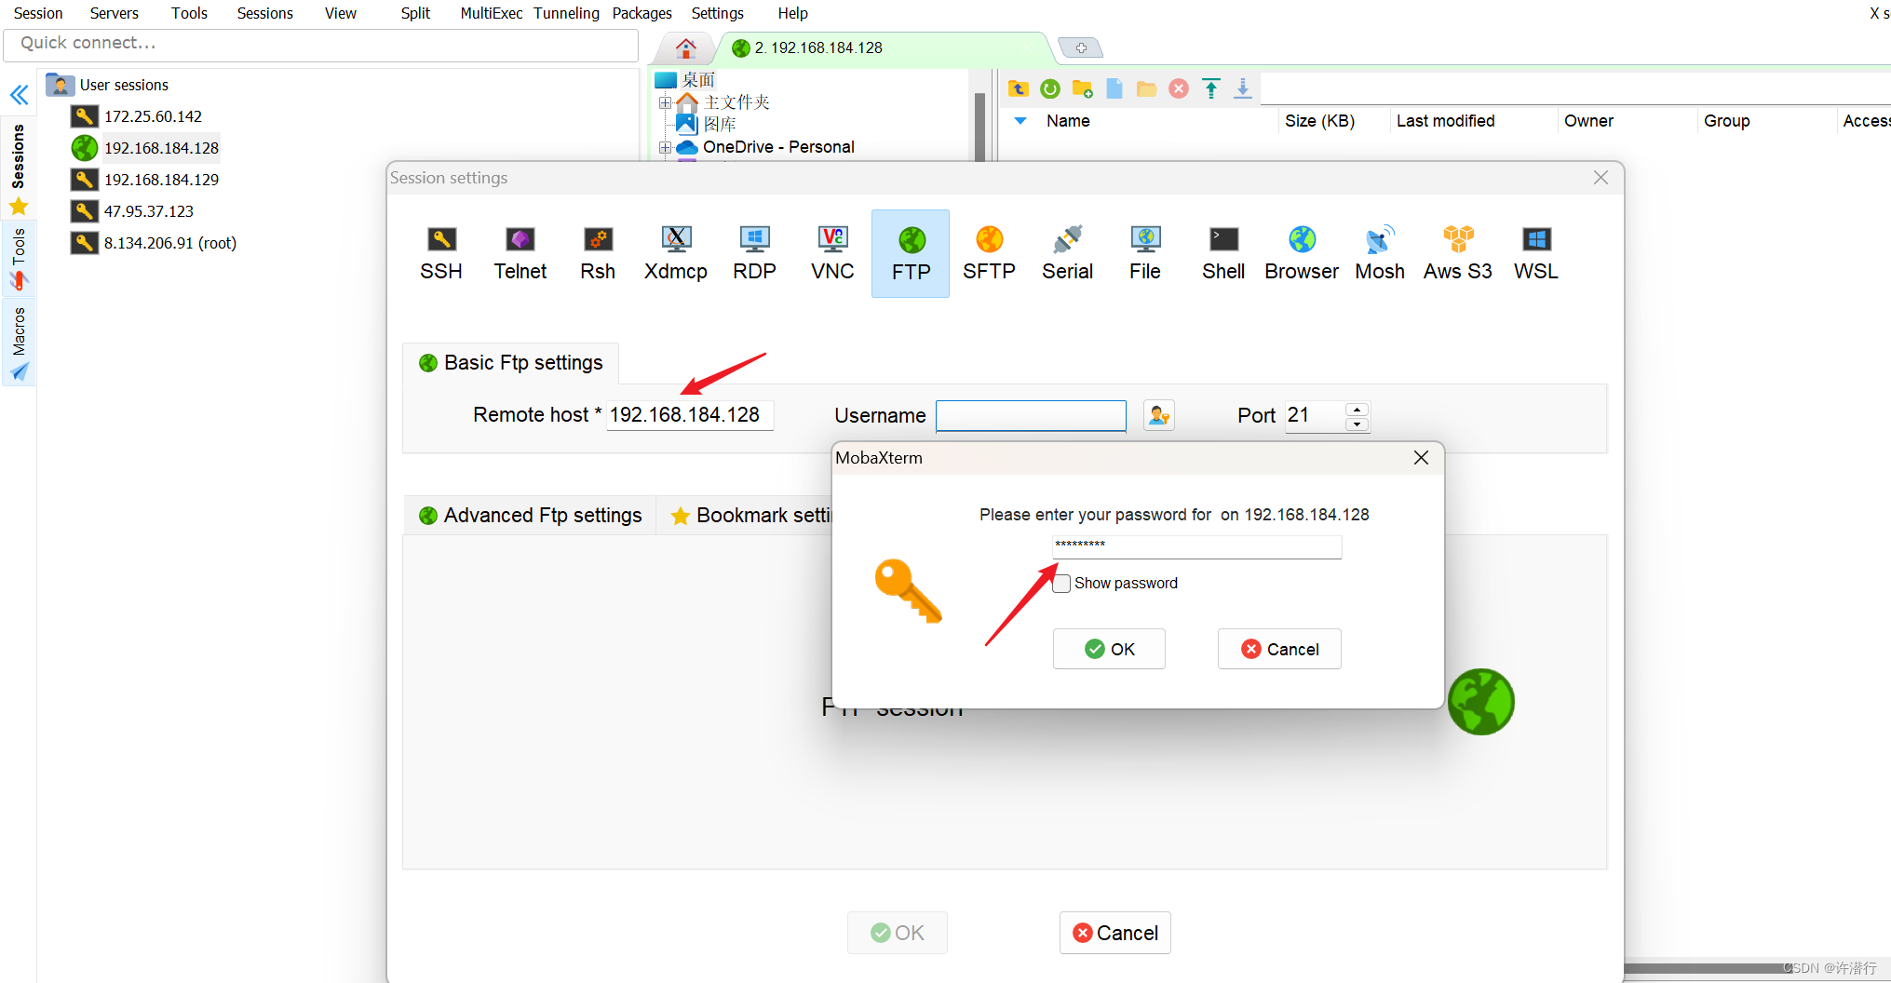Increase the Port value with up arrow

pyautogui.click(x=1357, y=409)
